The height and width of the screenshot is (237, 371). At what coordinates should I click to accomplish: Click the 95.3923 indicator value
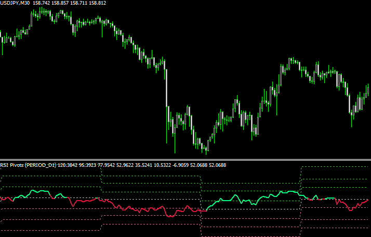[x=87, y=165]
